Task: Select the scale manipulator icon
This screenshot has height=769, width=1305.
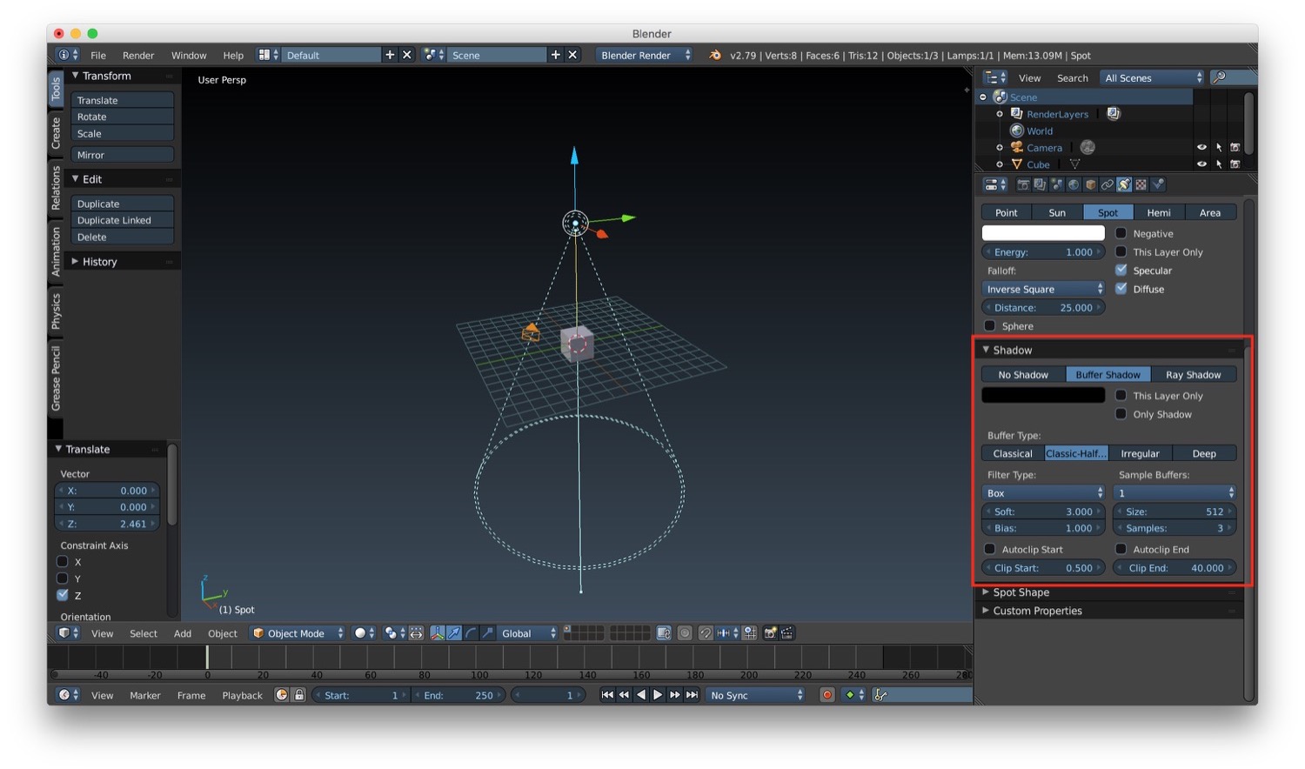Action: click(487, 633)
